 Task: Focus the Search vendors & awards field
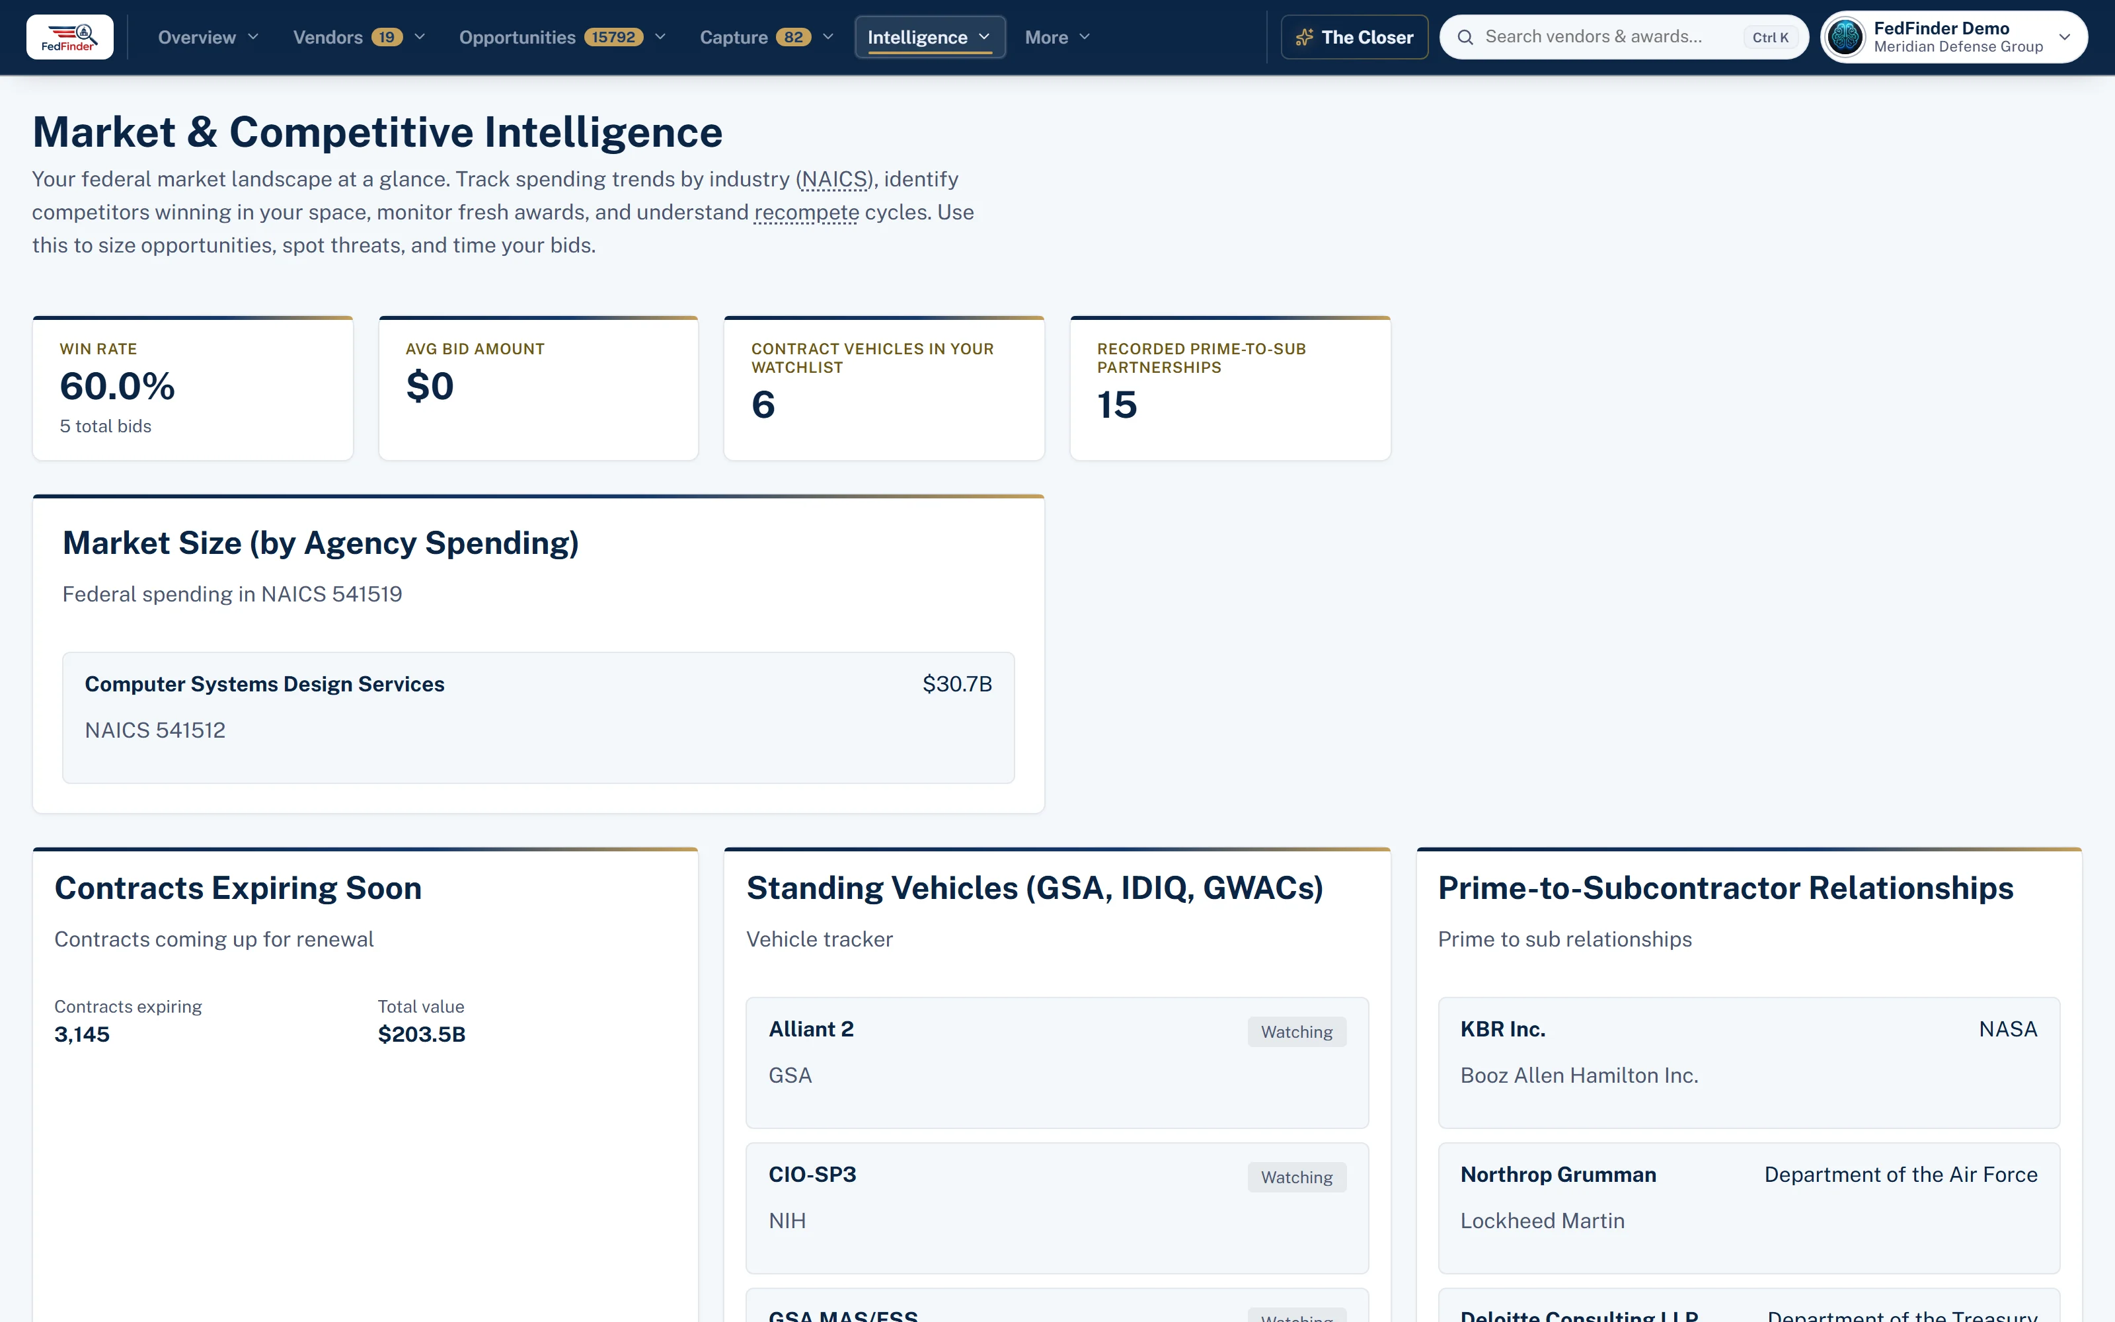[1624, 38]
